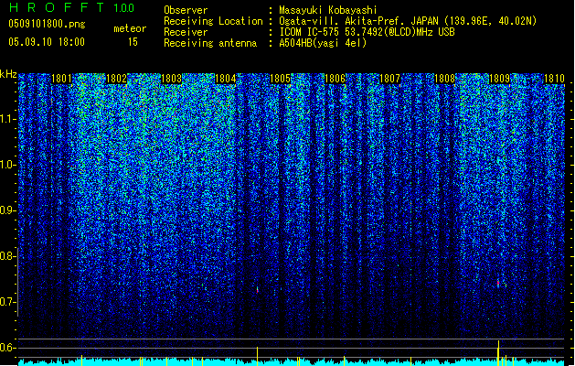Click the kHz axis unit label
Image resolution: width=575 pixels, height=366 pixels.
point(8,74)
